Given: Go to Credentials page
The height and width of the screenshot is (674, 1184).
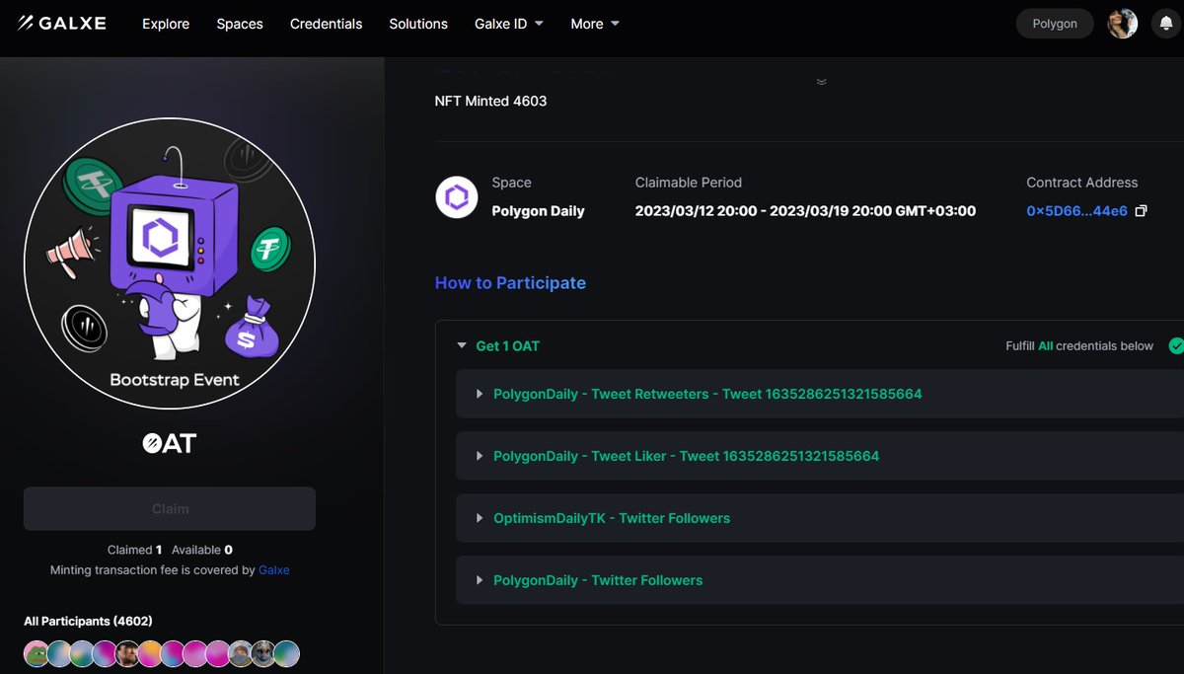Looking at the screenshot, I should 326,24.
